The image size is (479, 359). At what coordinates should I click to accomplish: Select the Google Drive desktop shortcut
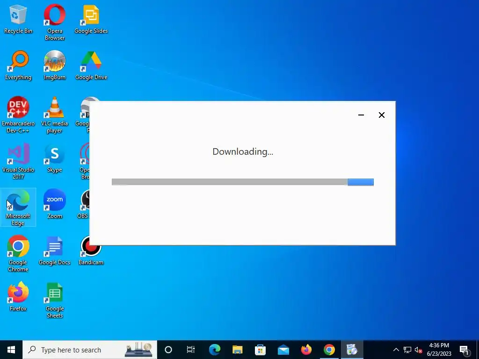click(x=91, y=65)
